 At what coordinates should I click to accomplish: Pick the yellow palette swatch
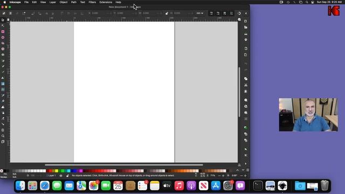click(57, 171)
